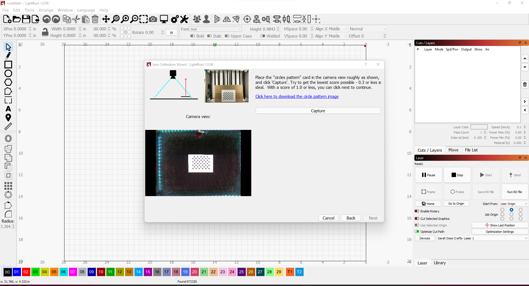Image resolution: width=529 pixels, height=286 pixels.
Task: Open the Align X Middle dropdown
Action: click(338, 29)
